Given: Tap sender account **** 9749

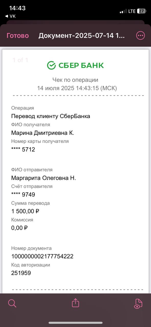Looking at the screenshot, I should [x=23, y=195].
